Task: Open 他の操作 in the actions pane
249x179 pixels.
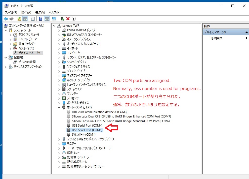Action: [216, 38]
